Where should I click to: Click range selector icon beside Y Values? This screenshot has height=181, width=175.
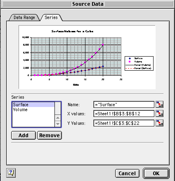159,123
